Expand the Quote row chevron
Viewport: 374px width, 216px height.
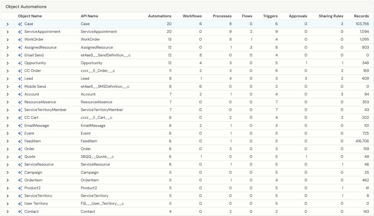click(7, 157)
